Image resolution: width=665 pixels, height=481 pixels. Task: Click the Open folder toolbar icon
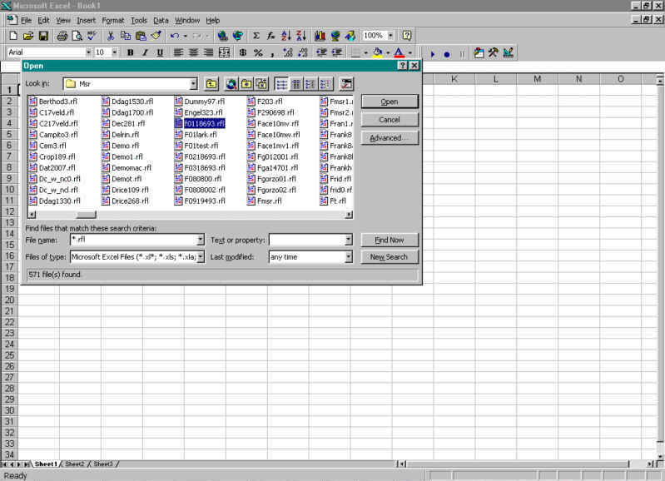coord(28,36)
